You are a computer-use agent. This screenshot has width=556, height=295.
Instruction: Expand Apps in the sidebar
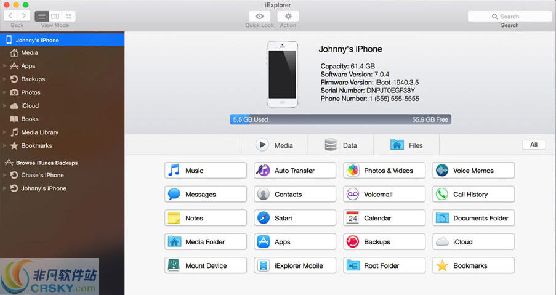pos(4,66)
